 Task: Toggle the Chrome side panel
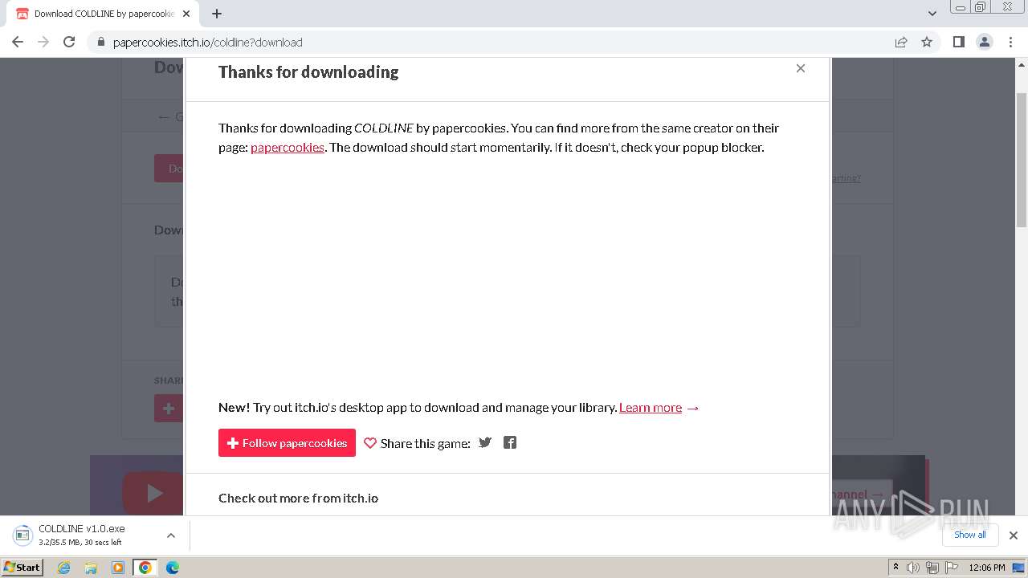pos(959,42)
